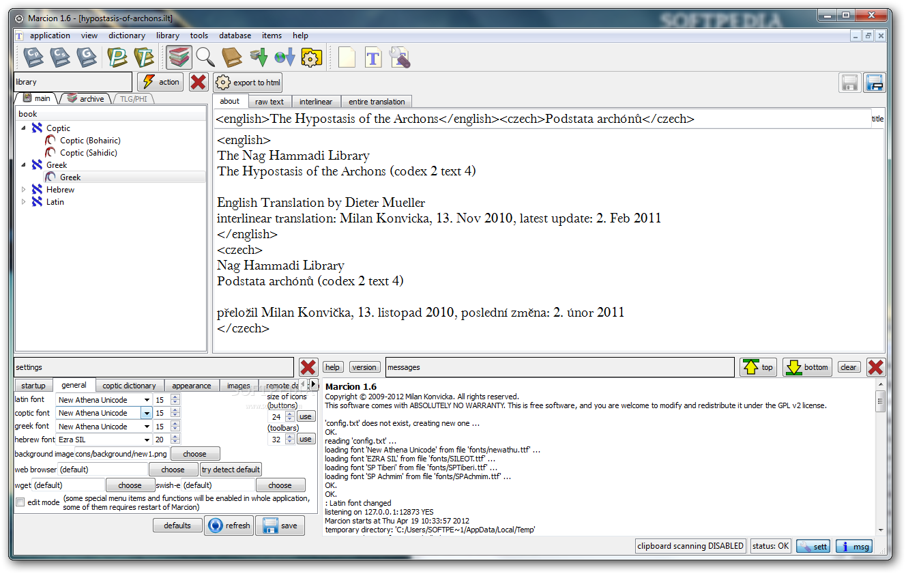Click the green T book toolbar icon
The width and height of the screenshot is (906, 574).
click(x=144, y=57)
